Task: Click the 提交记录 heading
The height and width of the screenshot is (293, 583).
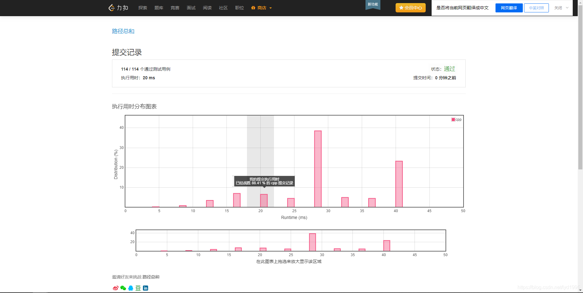Action: point(127,52)
